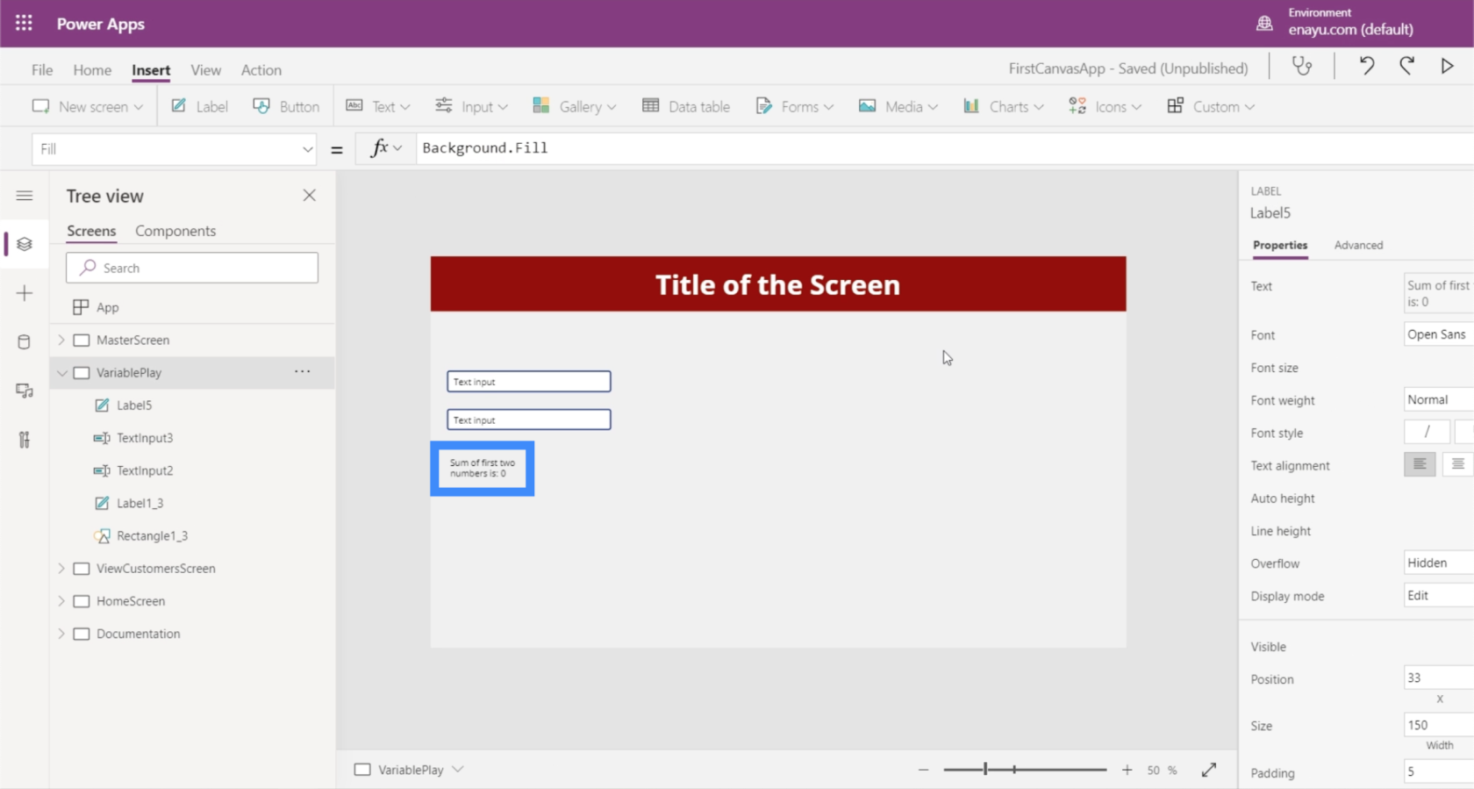Click the italic font style button
The height and width of the screenshot is (789, 1474).
click(1427, 432)
